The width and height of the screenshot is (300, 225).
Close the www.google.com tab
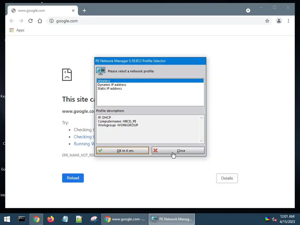(x=73, y=11)
